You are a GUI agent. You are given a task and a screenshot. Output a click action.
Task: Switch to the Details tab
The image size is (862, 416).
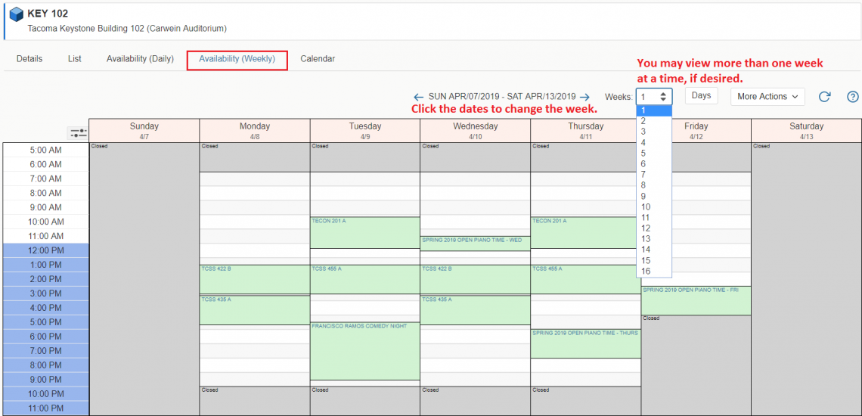[29, 59]
